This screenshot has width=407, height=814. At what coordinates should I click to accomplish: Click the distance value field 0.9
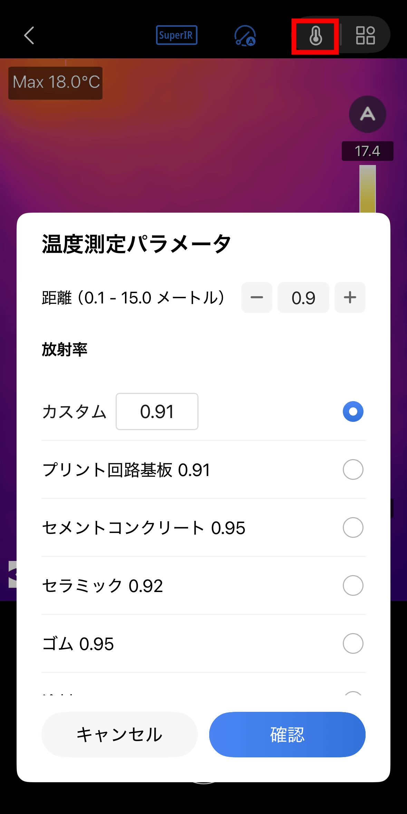point(303,298)
